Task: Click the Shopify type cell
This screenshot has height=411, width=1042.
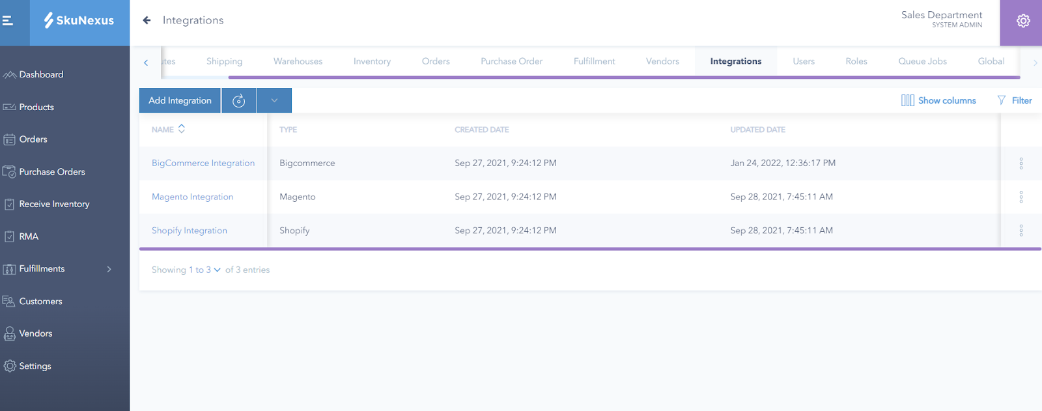Action: pos(294,231)
